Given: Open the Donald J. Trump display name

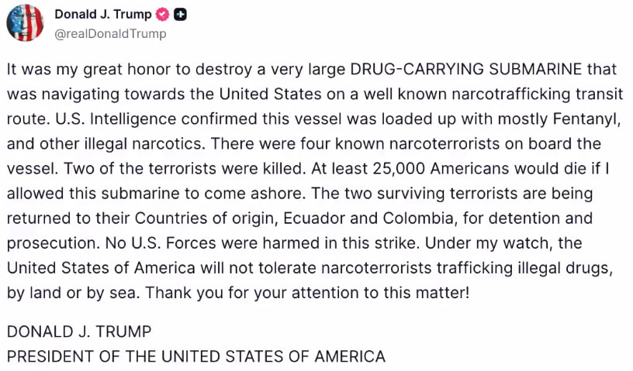Looking at the screenshot, I should 103,15.
